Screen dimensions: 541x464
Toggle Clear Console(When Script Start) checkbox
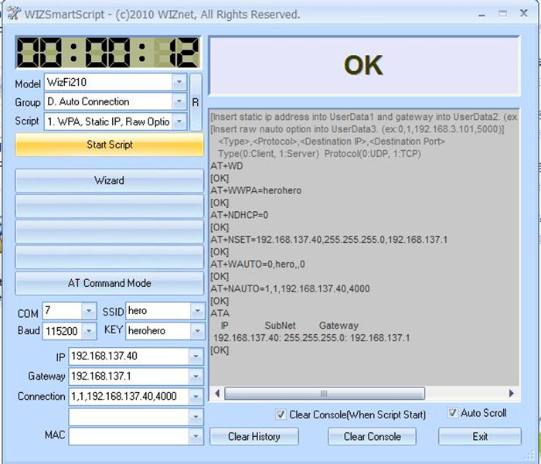pyautogui.click(x=281, y=415)
